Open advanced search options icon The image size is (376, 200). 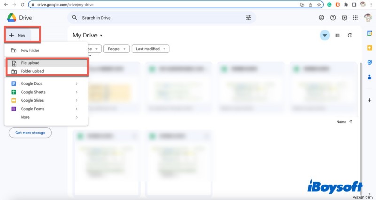coord(249,18)
